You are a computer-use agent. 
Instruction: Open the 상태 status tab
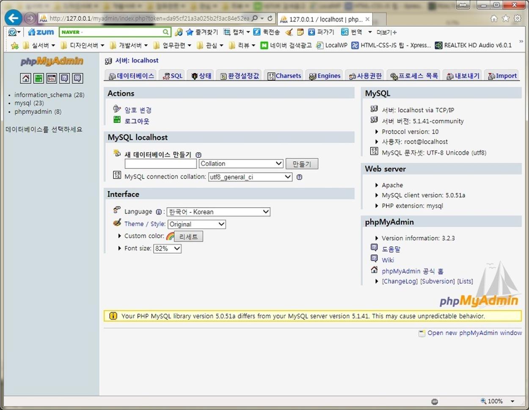pyautogui.click(x=201, y=76)
